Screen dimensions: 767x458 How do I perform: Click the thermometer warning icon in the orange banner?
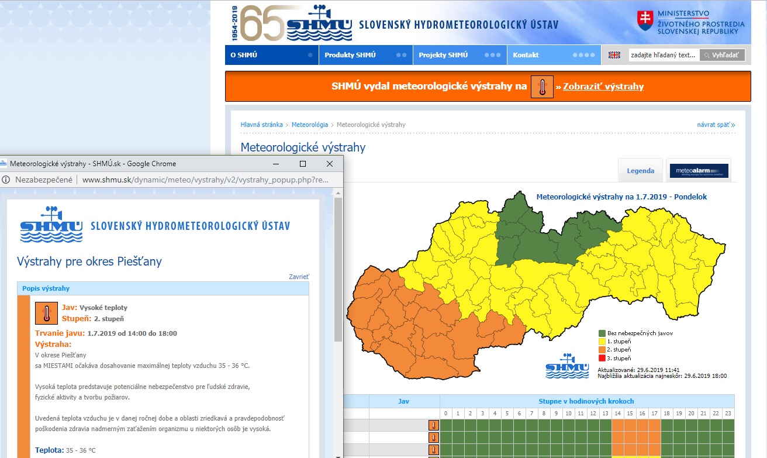(542, 87)
